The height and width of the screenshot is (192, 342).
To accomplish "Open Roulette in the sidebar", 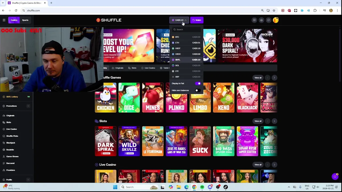I will pos(10,150).
